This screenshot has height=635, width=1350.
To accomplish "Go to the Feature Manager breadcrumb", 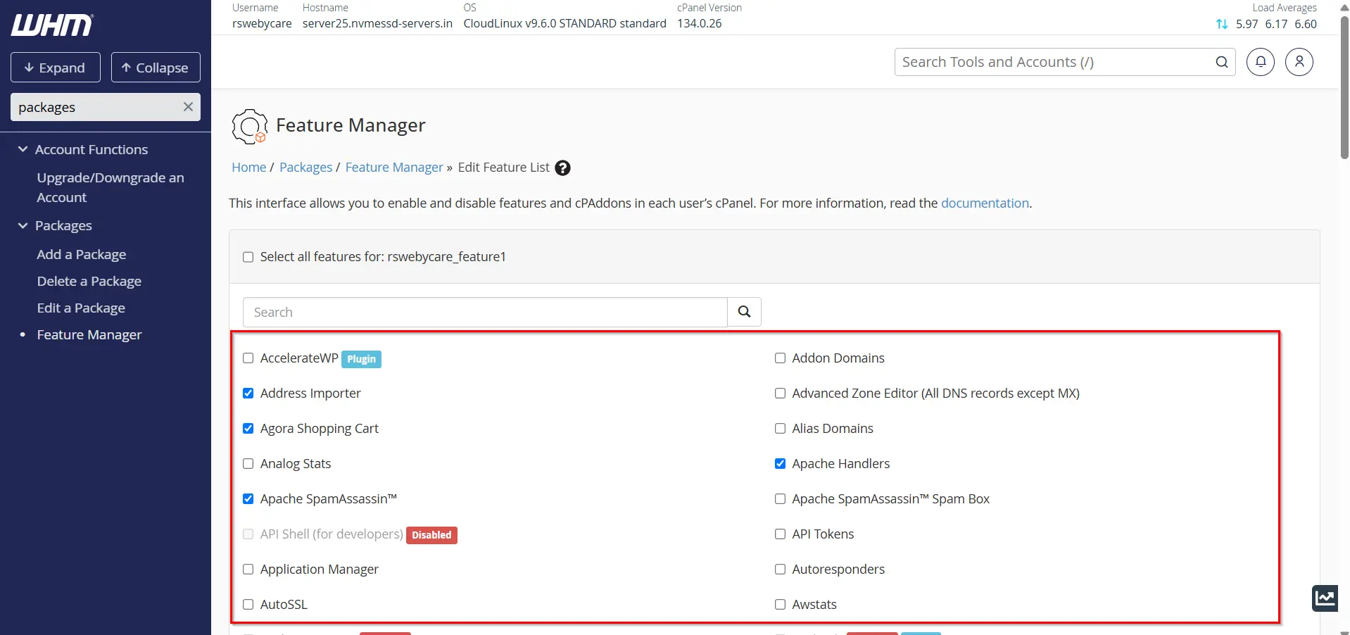I will 394,168.
